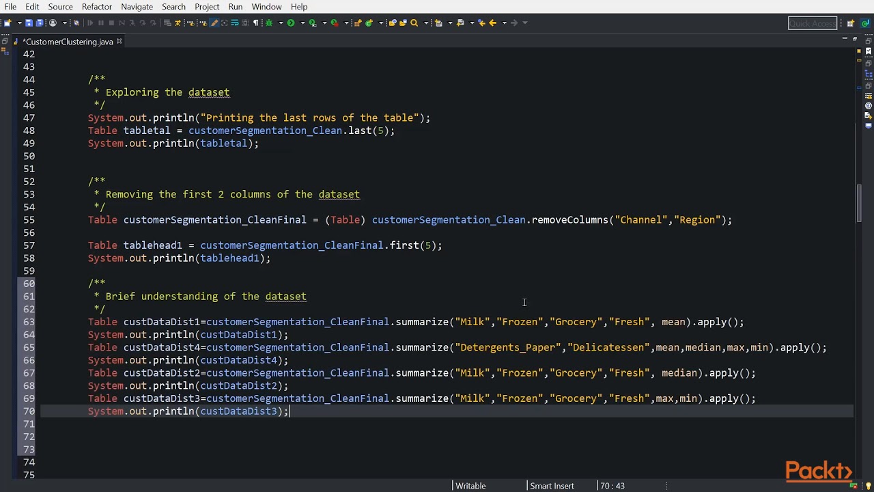
Task: Open the Problems view icon
Action: [x=869, y=96]
